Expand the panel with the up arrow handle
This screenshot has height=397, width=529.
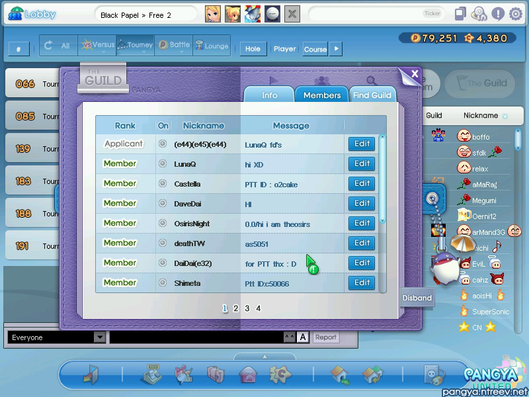[265, 357]
